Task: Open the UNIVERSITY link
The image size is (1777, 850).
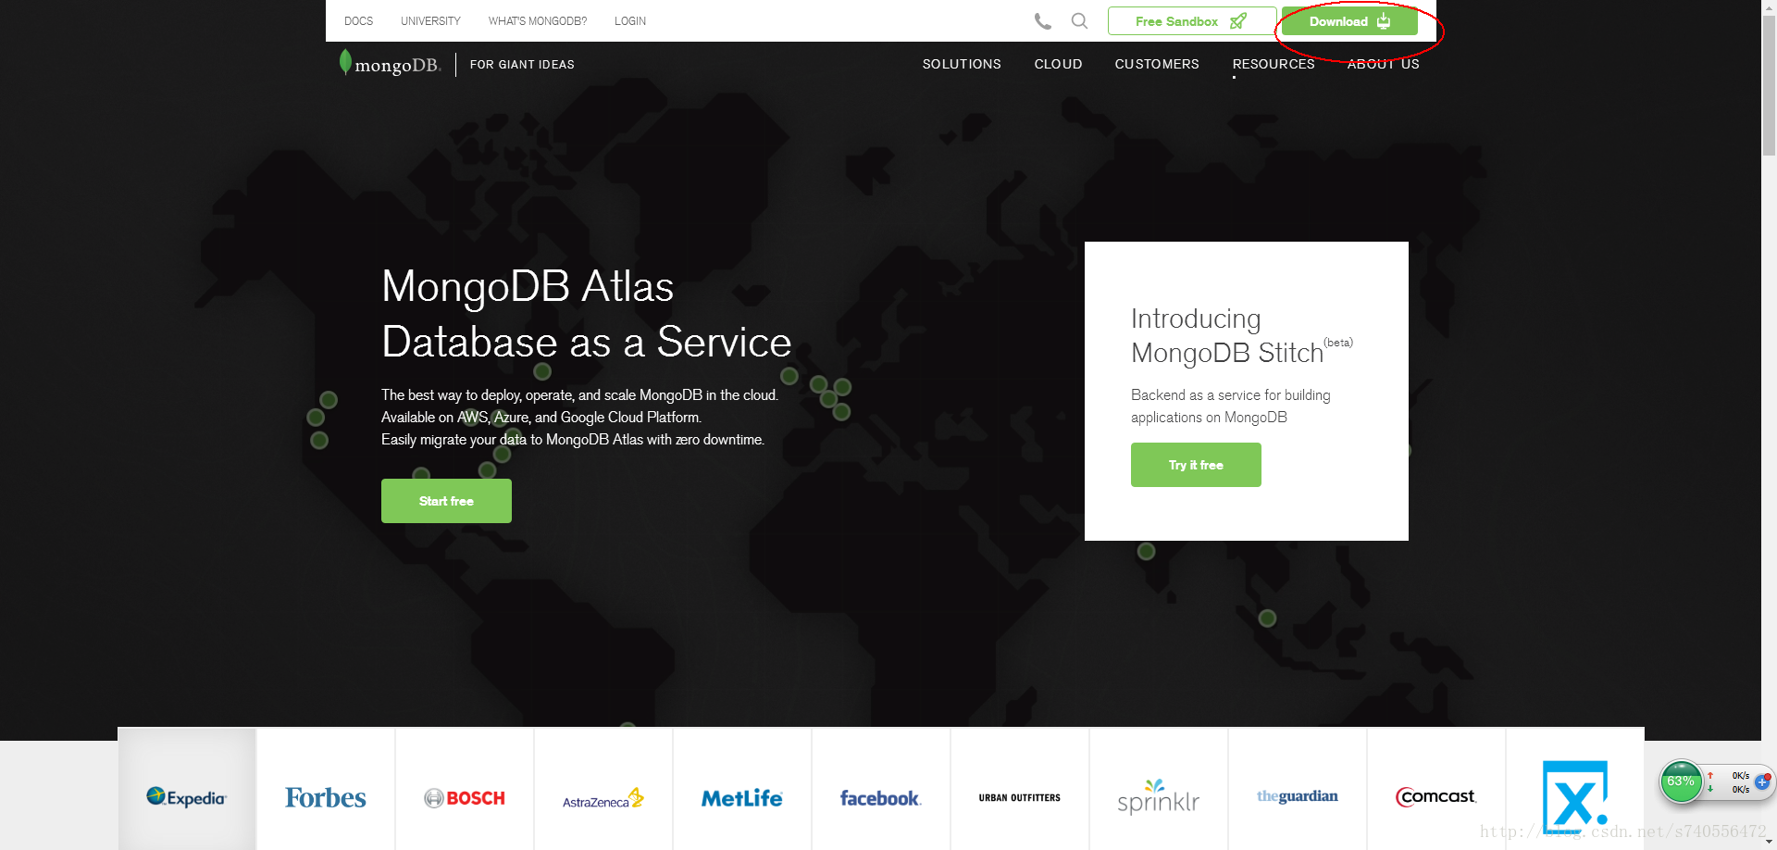Action: pos(430,21)
